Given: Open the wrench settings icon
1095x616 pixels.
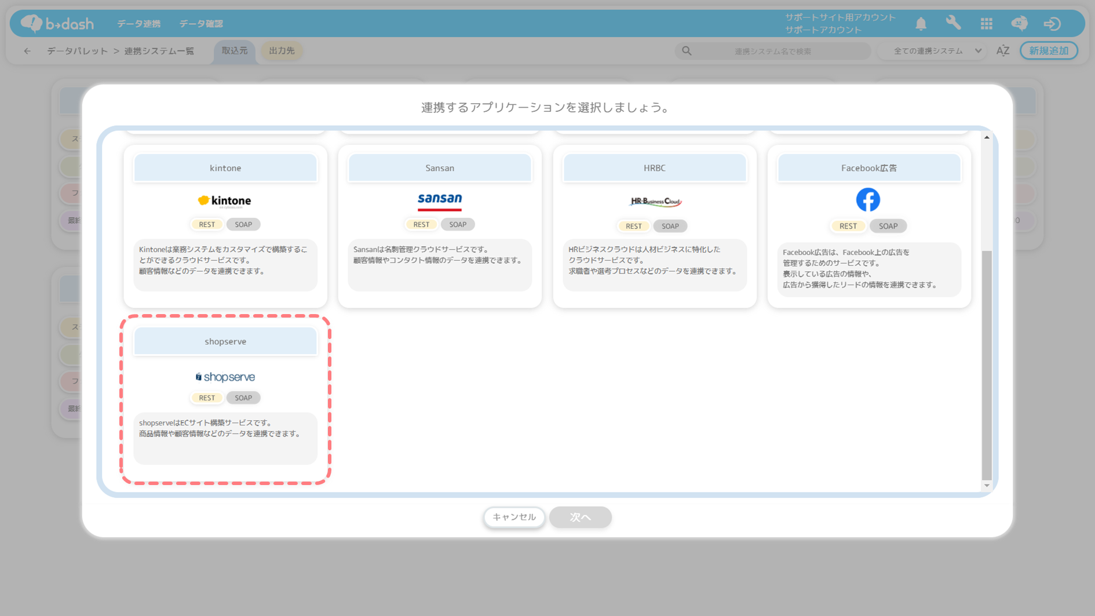Looking at the screenshot, I should [953, 23].
